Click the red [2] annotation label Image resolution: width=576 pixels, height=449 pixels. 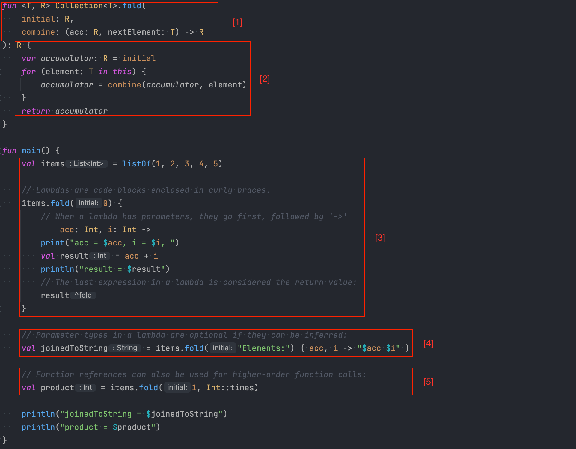pos(265,79)
